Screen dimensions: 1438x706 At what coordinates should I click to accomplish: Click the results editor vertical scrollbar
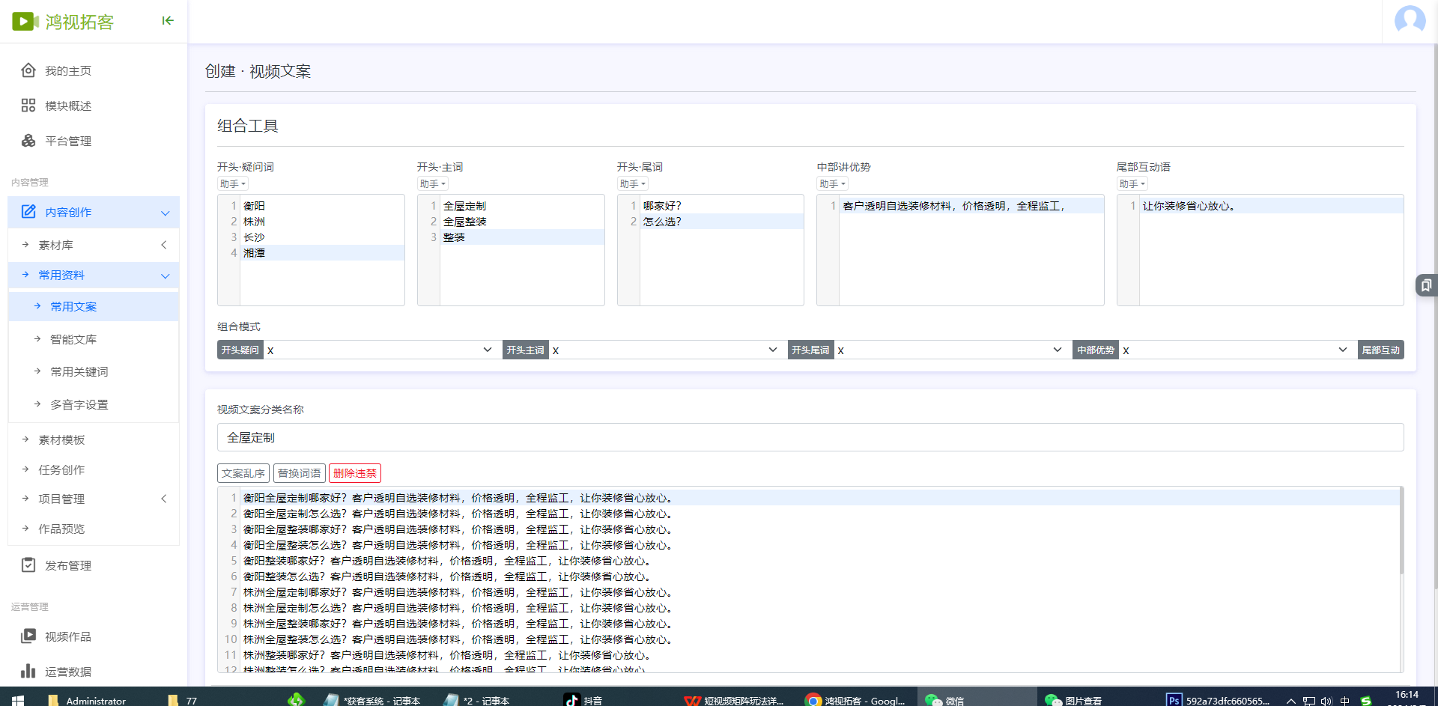coord(1401,532)
